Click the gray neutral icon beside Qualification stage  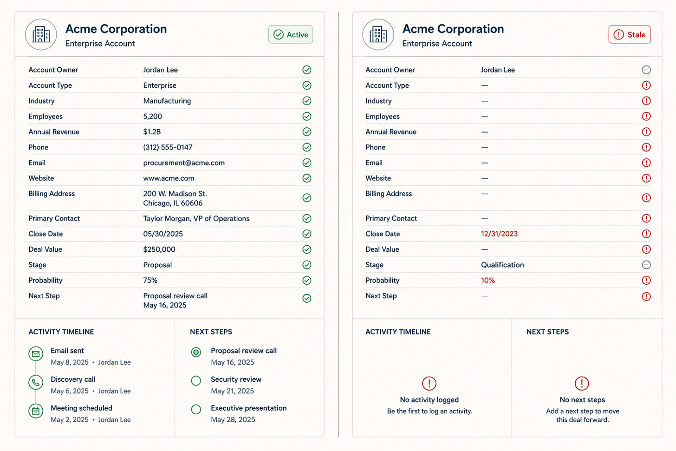[x=646, y=265]
